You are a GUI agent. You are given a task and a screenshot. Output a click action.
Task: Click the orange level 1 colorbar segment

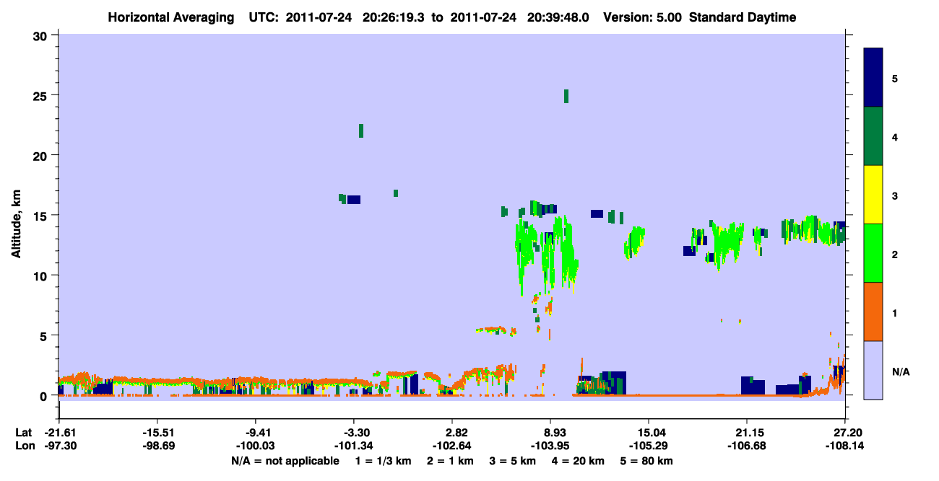(873, 312)
